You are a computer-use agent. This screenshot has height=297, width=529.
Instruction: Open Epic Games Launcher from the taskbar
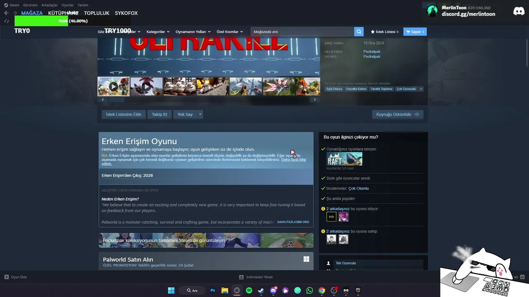358,290
